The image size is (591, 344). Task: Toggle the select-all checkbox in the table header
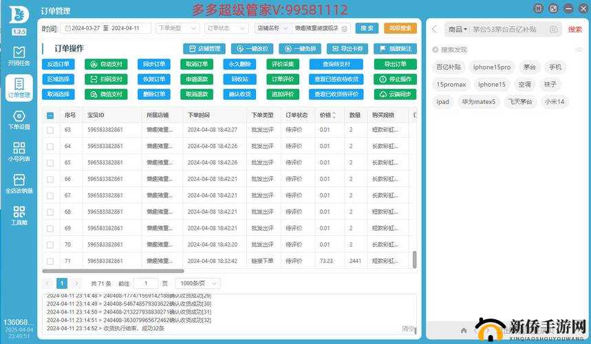click(50, 116)
